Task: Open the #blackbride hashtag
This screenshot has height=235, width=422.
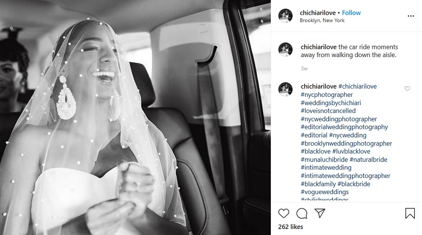Action: tap(354, 184)
